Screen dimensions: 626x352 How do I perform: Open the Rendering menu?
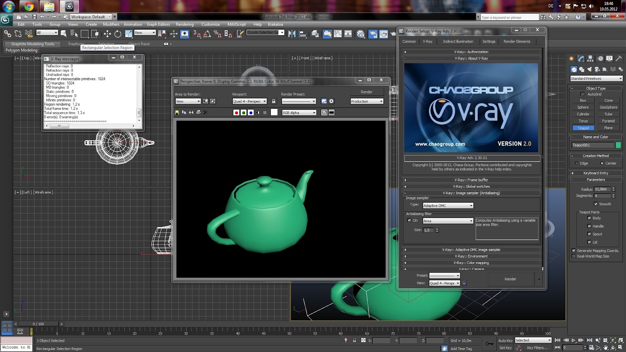click(x=185, y=24)
